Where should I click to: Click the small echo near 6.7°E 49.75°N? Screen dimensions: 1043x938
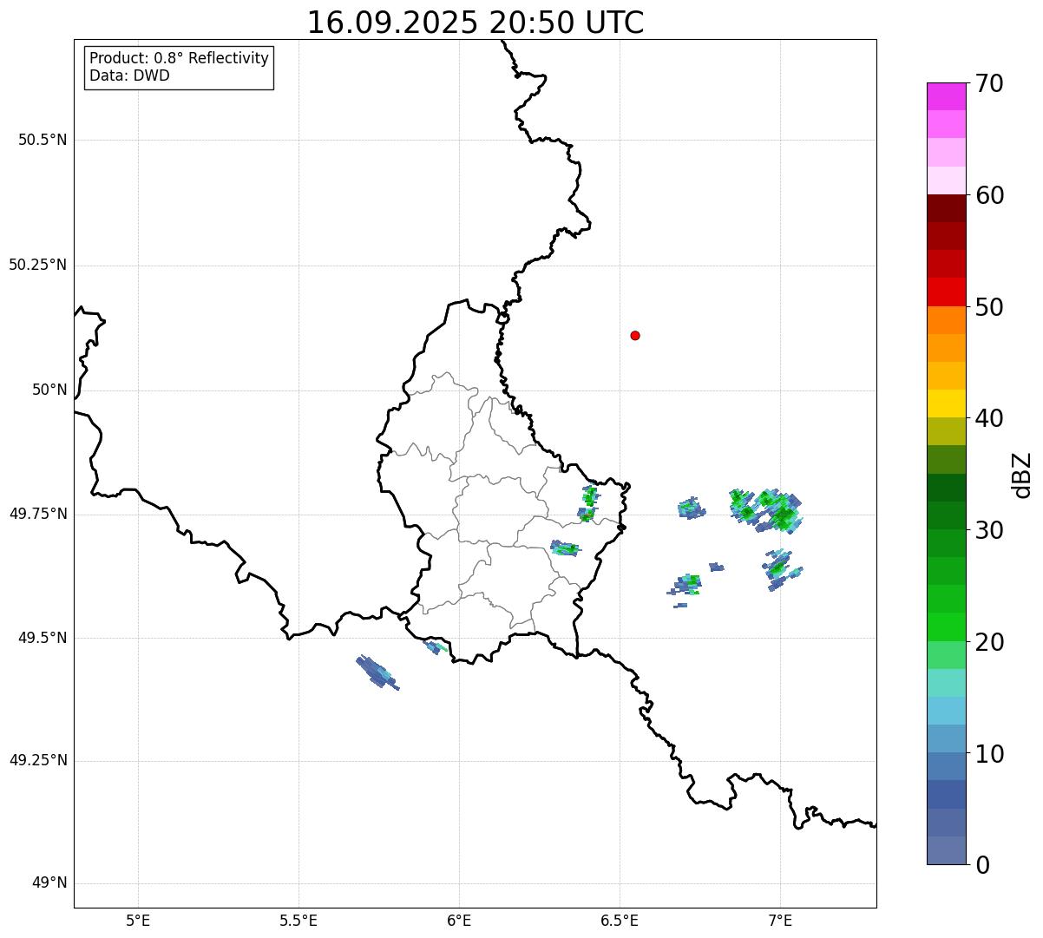pos(692,508)
